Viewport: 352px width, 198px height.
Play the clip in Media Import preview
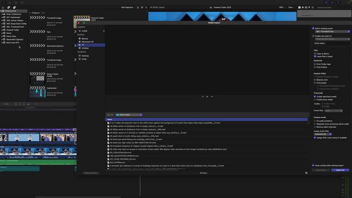(x=207, y=97)
